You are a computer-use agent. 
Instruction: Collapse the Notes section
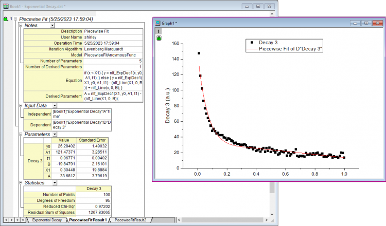(x=21, y=25)
